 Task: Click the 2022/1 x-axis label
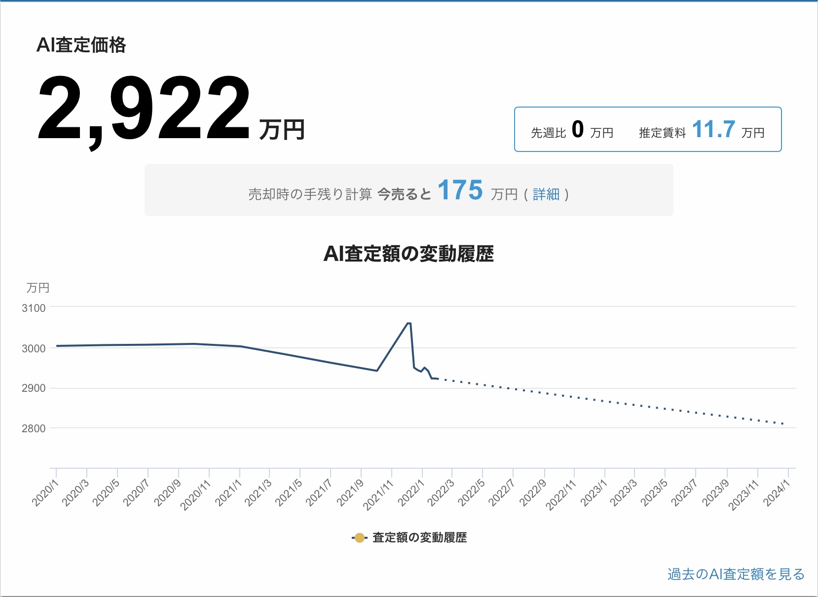pyautogui.click(x=411, y=492)
